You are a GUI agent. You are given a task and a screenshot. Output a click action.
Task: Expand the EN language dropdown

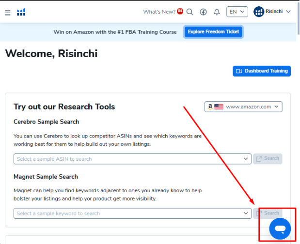(237, 12)
